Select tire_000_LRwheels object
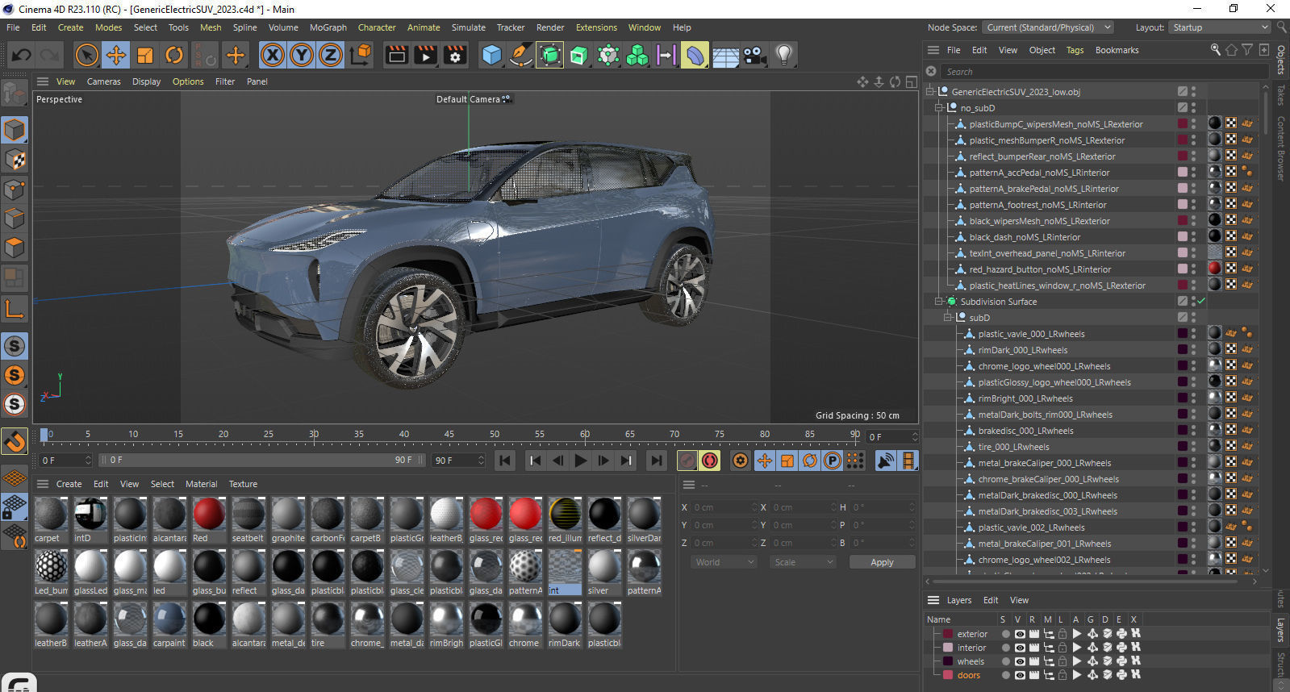 click(x=1013, y=447)
